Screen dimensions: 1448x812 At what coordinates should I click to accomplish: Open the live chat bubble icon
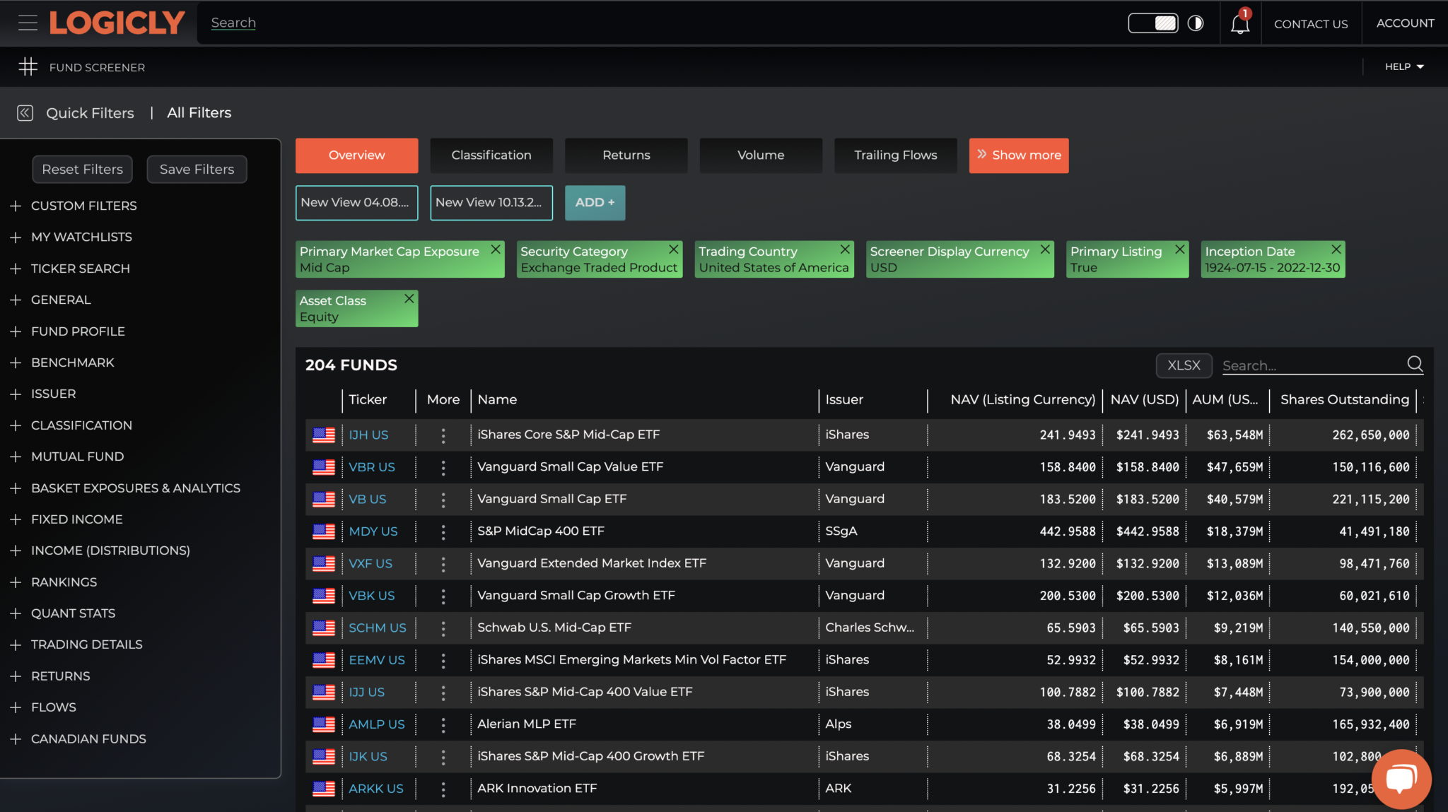[x=1401, y=779]
